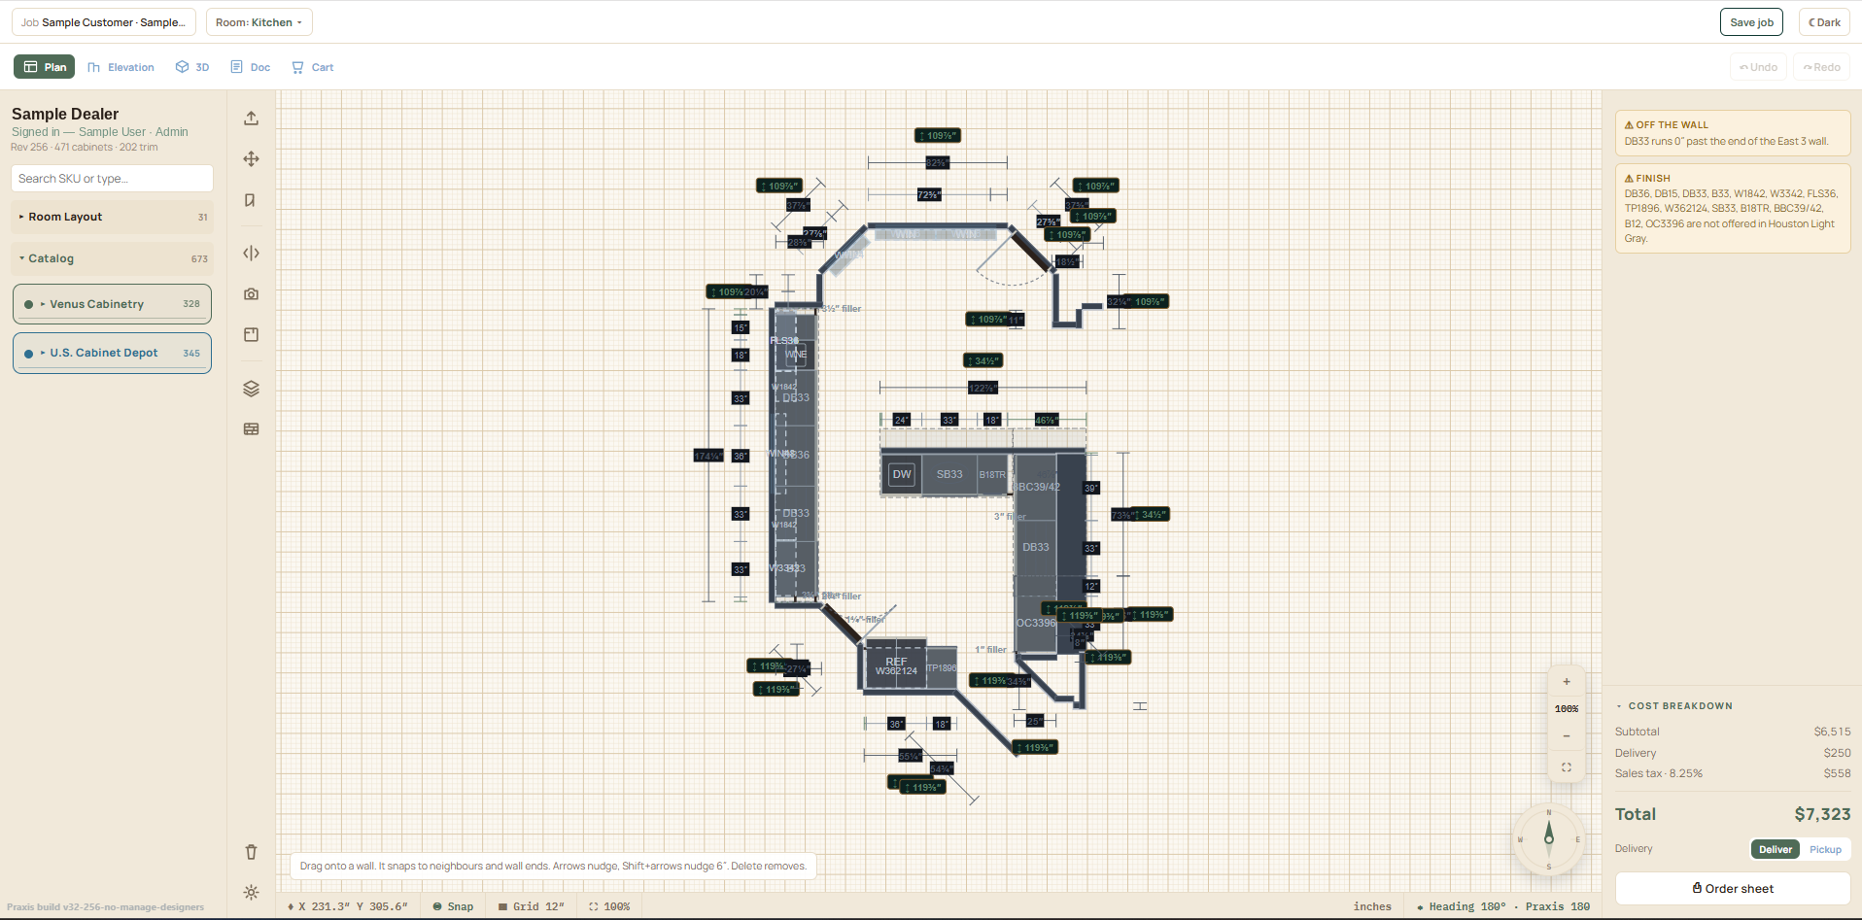This screenshot has width=1862, height=920.
Task: Select the OC3396 oven cabinet
Action: point(1036,623)
